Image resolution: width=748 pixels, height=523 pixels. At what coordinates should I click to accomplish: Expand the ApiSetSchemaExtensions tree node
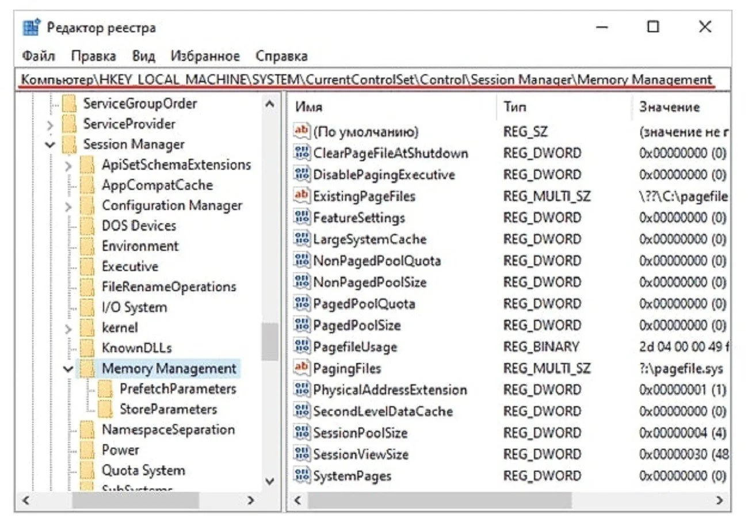68,165
